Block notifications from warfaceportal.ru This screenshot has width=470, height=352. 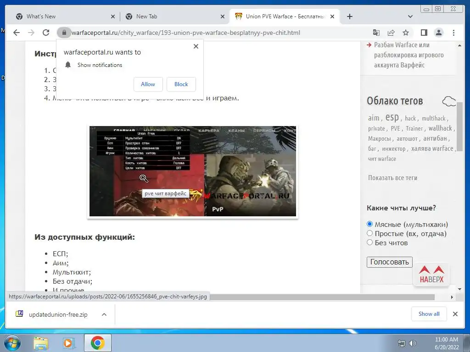181,84
